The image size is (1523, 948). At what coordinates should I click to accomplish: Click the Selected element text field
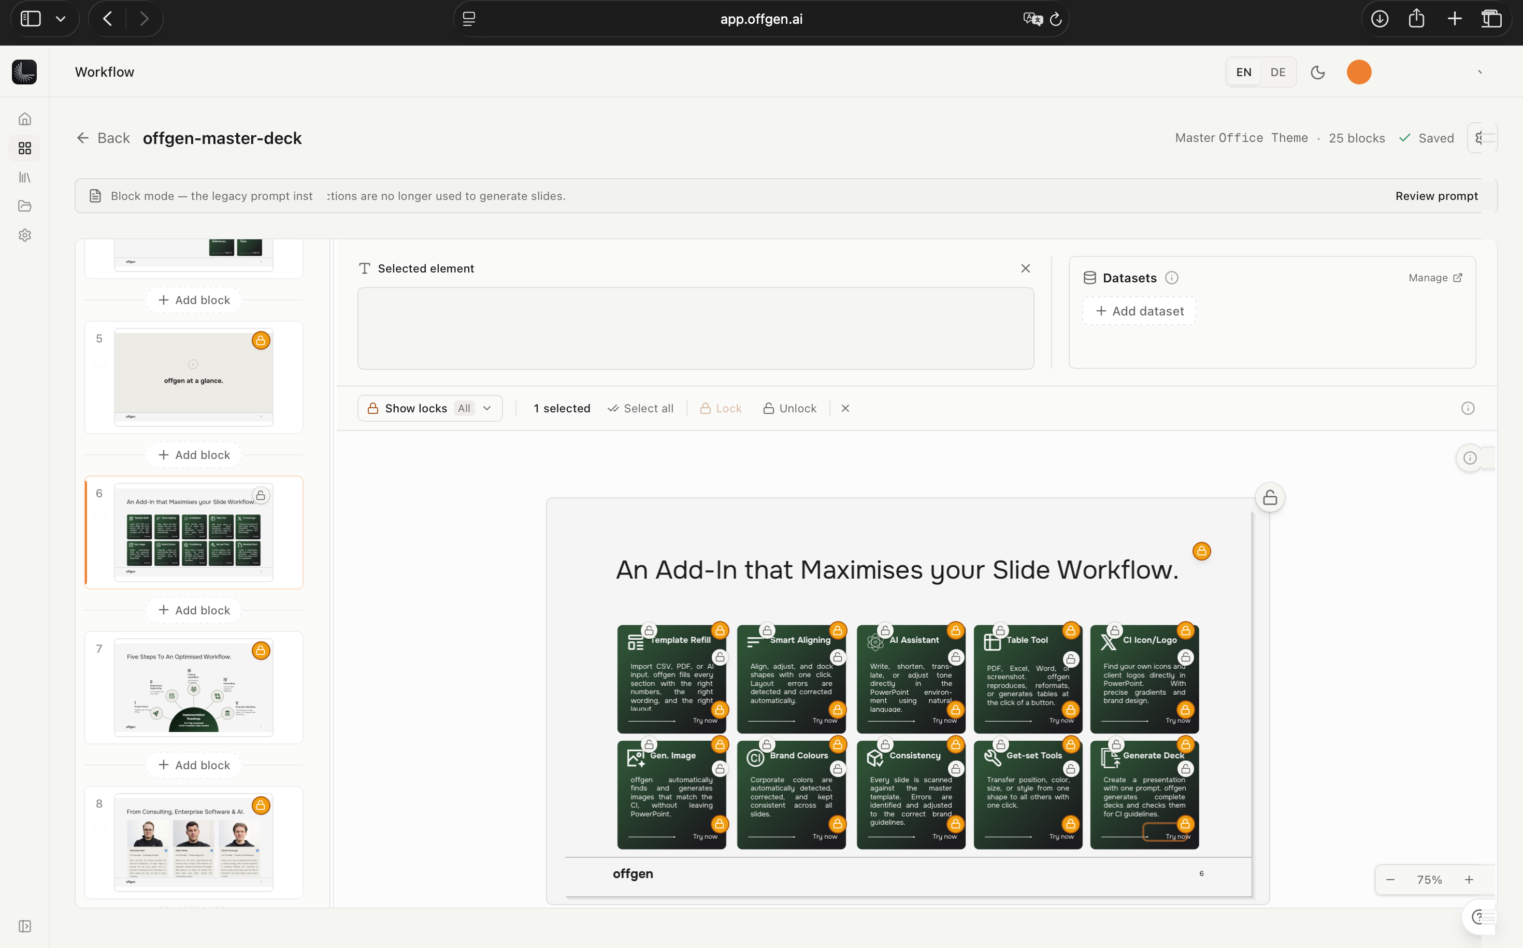[x=695, y=328]
